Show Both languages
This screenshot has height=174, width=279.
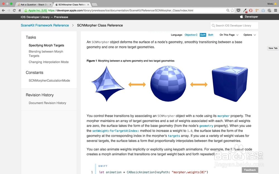211,35
